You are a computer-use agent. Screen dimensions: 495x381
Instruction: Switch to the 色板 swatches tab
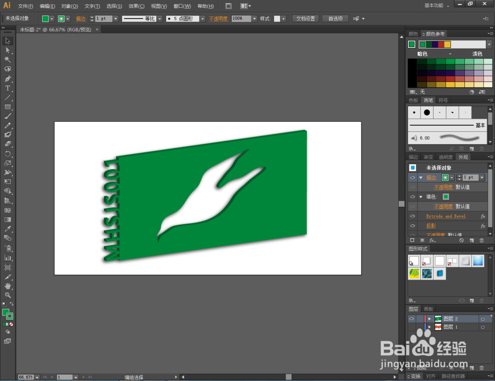click(413, 100)
